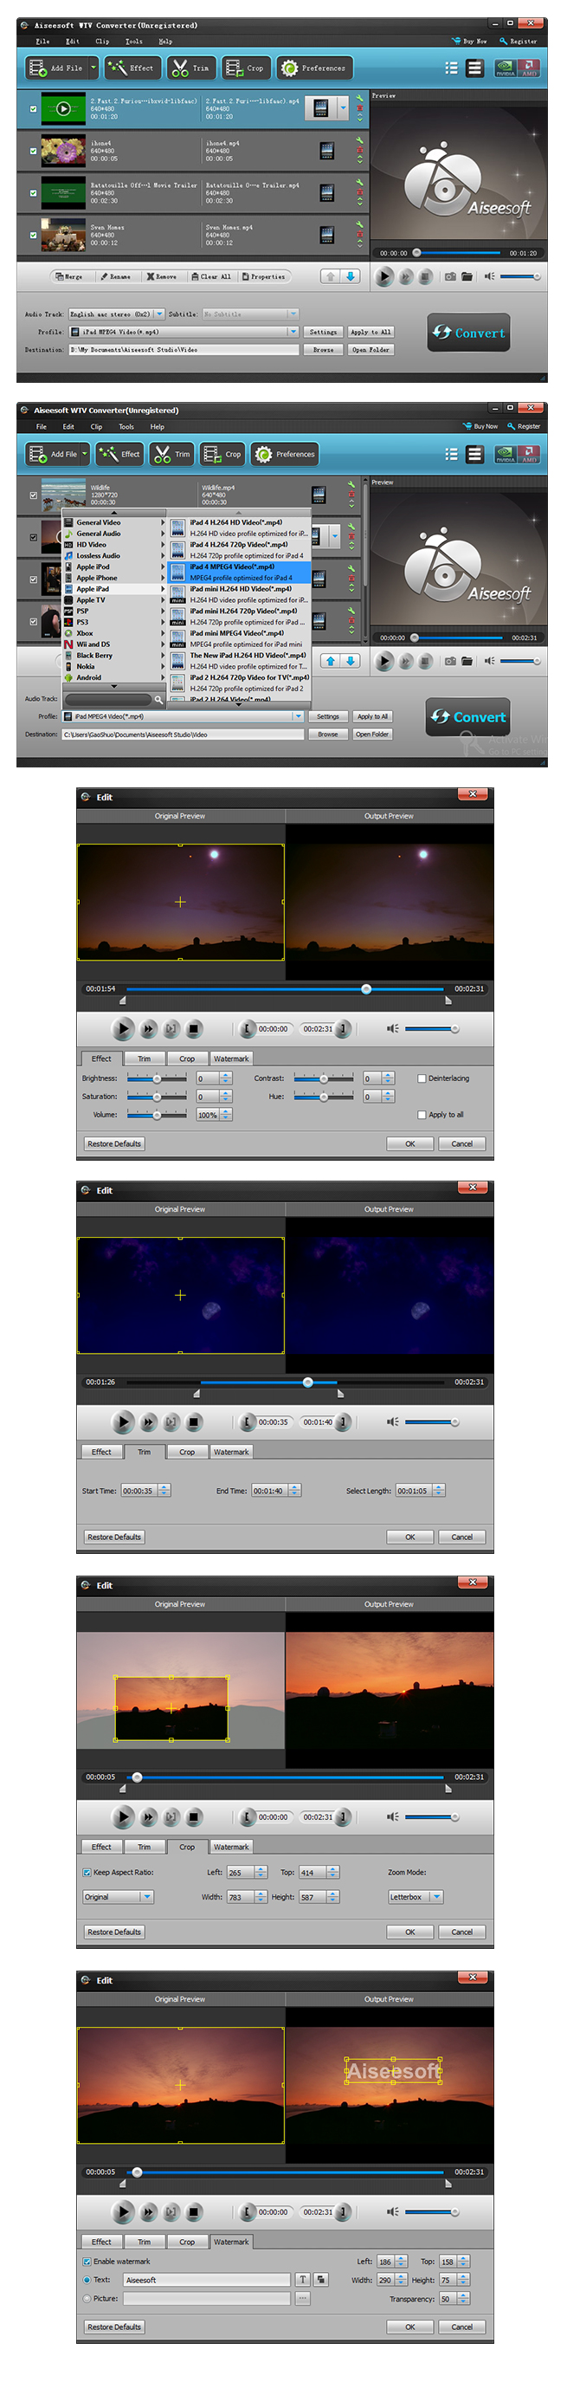
Task: Click move-down arrow in 2 Fast 2 Furious window
Action: (351, 276)
